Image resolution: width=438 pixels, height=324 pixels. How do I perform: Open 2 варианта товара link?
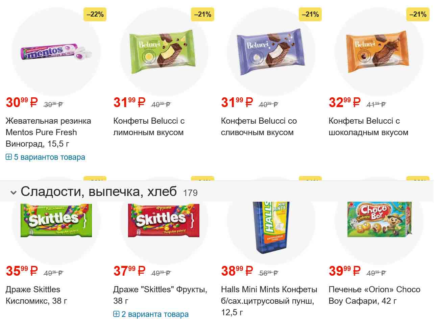(x=155, y=314)
